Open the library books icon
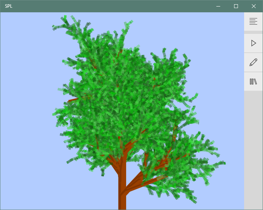The image size is (263, 210). point(253,82)
